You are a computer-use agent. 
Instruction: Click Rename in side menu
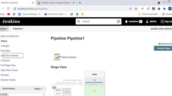(5, 75)
